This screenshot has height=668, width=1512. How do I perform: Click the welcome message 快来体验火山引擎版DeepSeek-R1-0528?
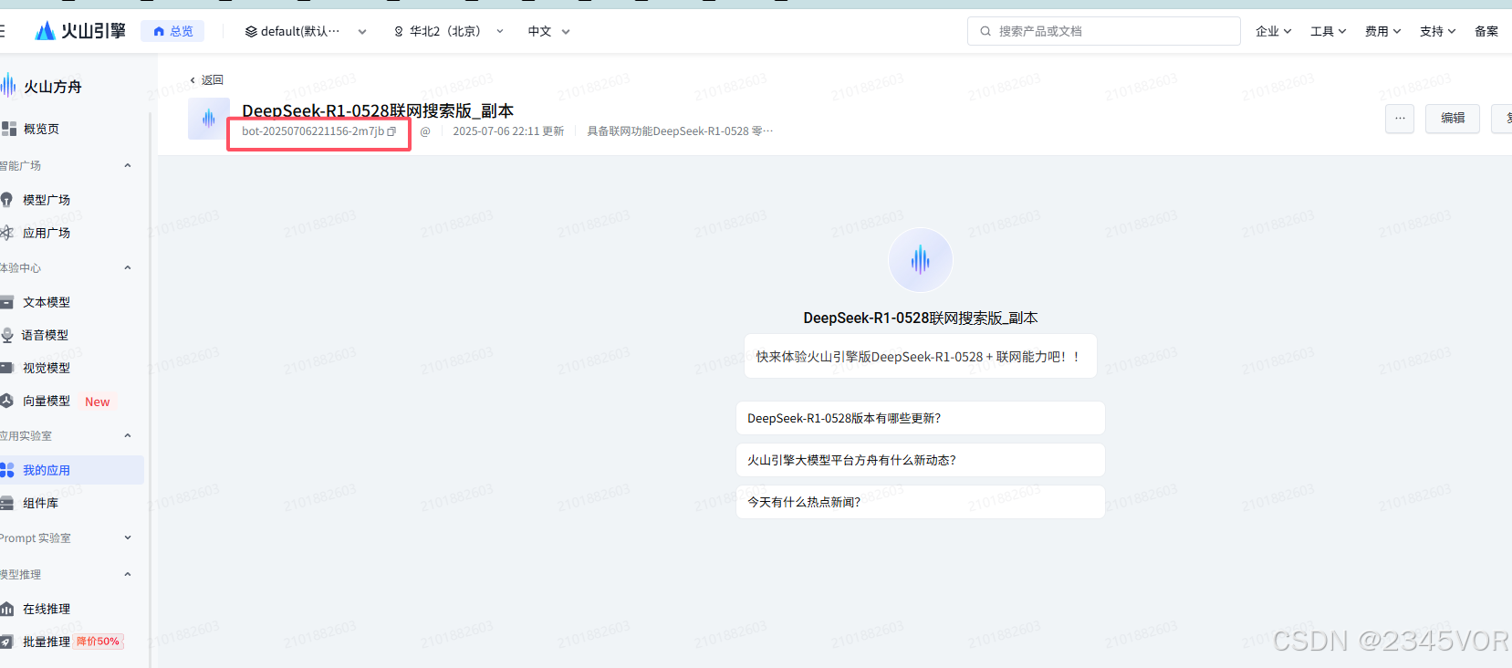coord(920,357)
